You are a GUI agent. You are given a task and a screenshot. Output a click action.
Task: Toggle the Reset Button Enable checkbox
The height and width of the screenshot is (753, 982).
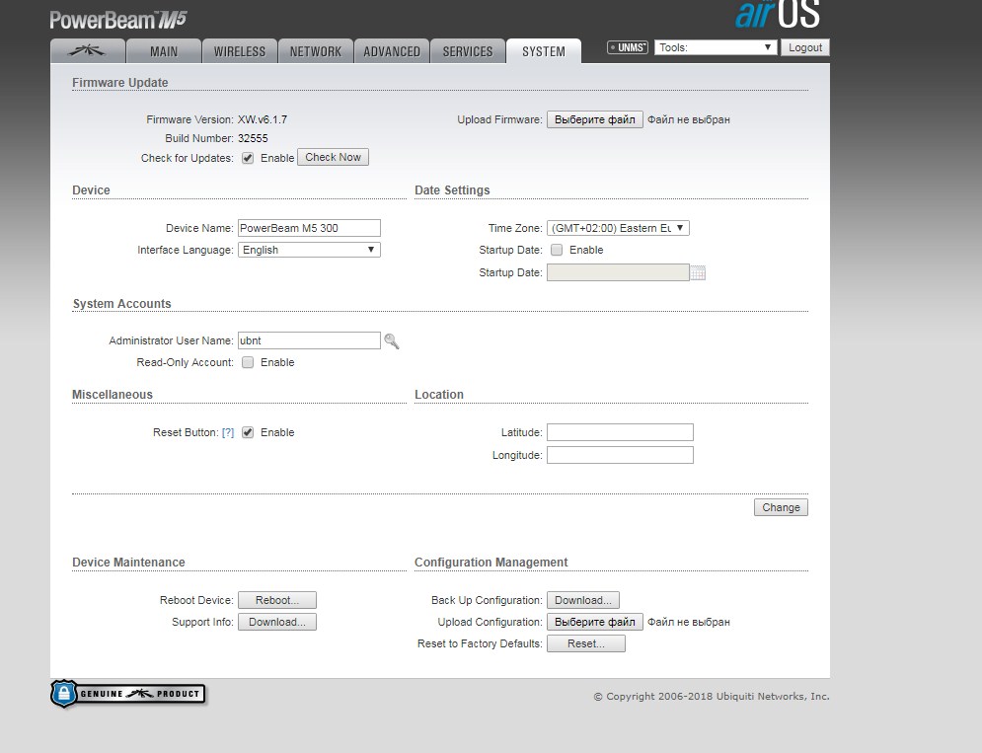coord(248,432)
